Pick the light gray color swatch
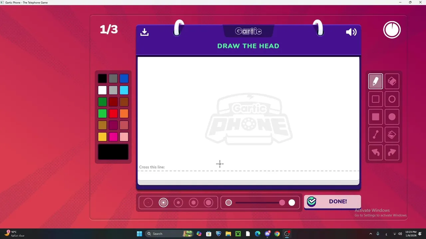The height and width of the screenshot is (239, 426). (113, 90)
